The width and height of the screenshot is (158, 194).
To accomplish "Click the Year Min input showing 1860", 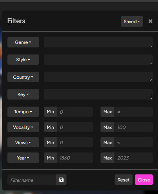I will coord(75,158).
